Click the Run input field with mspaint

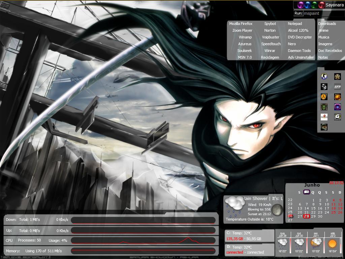323,13
